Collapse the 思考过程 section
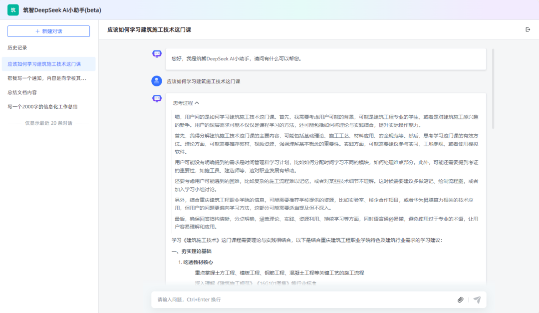Viewport: 539px width, 313px height. click(183, 103)
